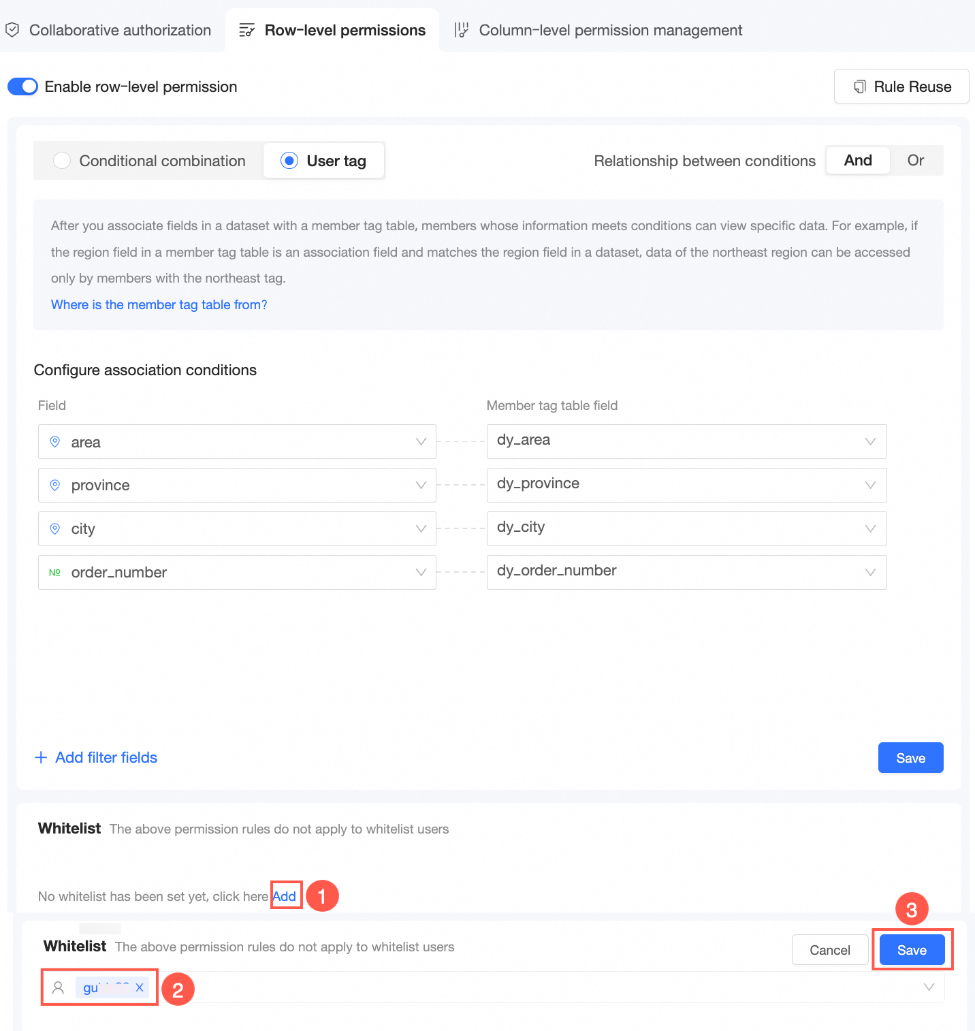Expand the province field dropdown
Screen dimensions: 975x1031
coord(421,486)
